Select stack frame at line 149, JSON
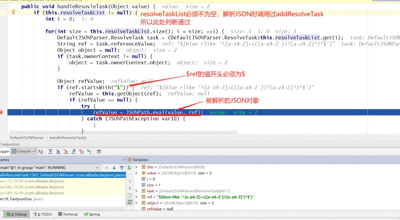The height and width of the screenshot is (220, 400). (63, 193)
